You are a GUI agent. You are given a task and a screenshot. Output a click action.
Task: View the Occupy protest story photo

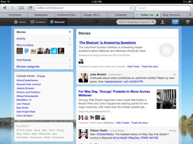pos(166,99)
